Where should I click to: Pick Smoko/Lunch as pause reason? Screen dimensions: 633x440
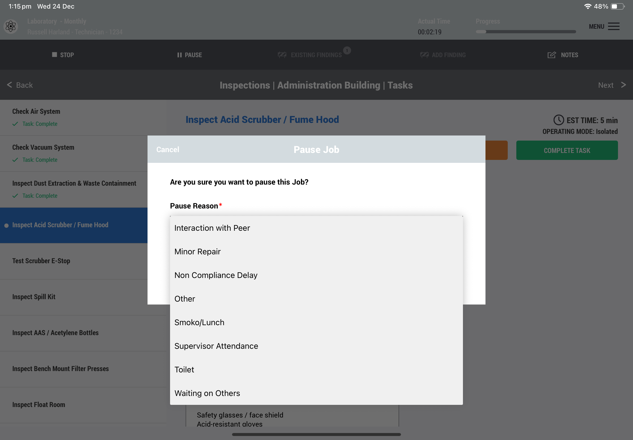tap(199, 322)
